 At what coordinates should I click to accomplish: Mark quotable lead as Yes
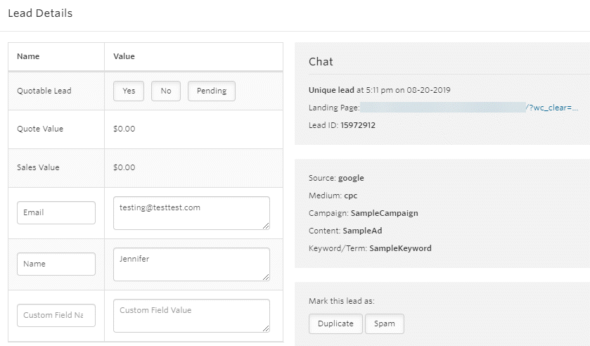coord(129,91)
